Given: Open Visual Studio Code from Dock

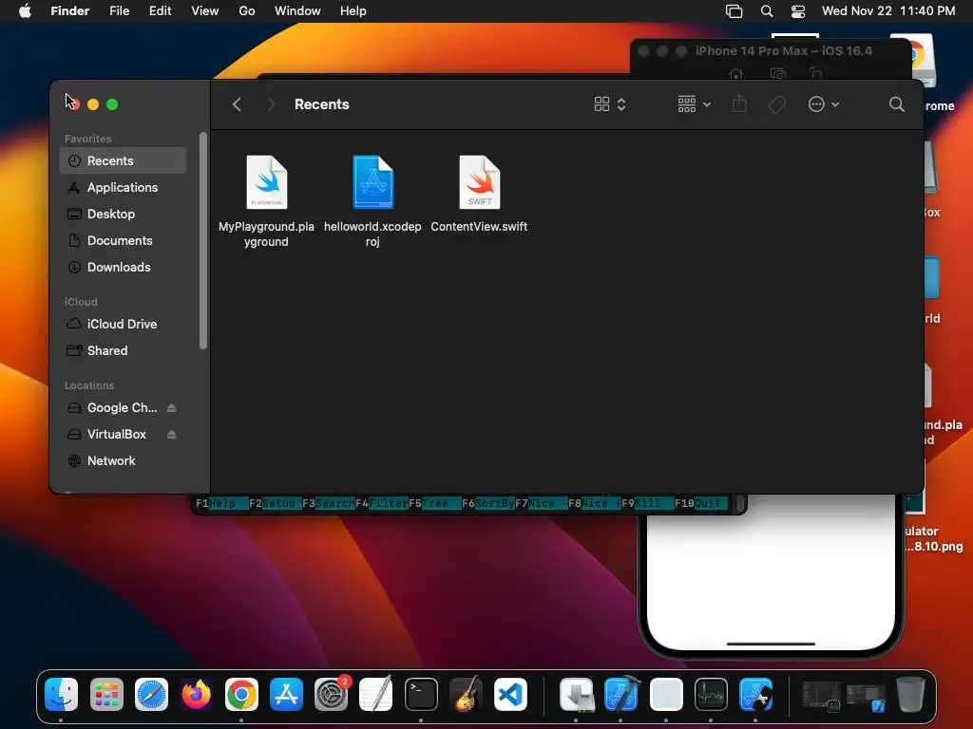Looking at the screenshot, I should [x=510, y=694].
